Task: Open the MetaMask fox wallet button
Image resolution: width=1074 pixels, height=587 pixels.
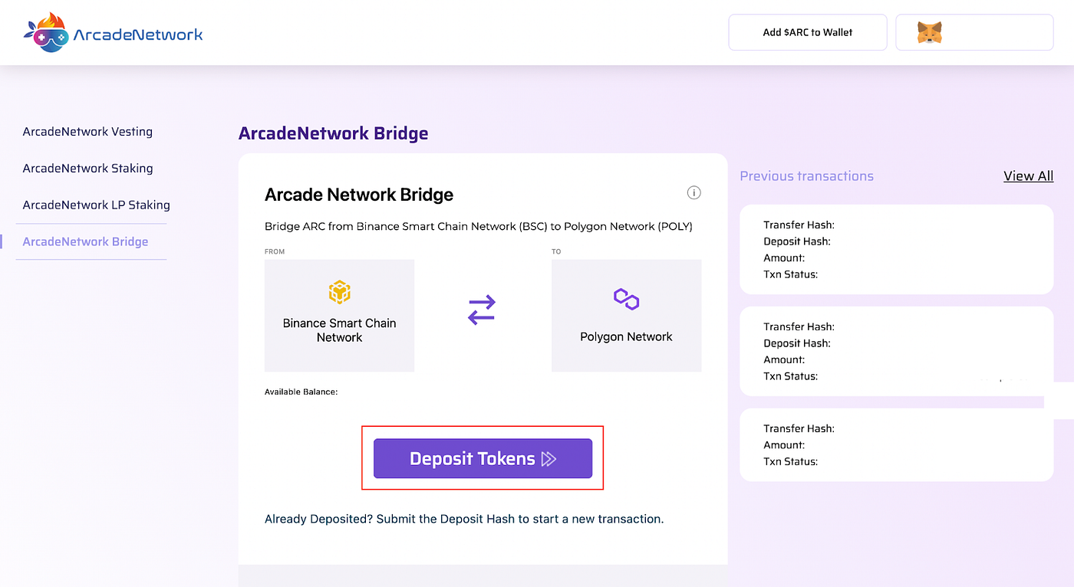Action: click(974, 32)
